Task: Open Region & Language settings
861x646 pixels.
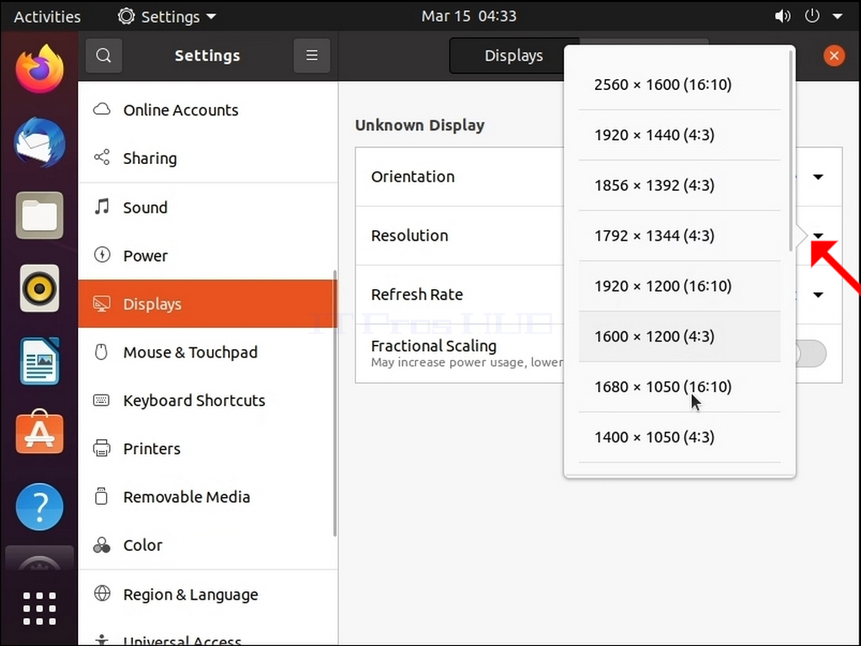Action: [x=208, y=595]
